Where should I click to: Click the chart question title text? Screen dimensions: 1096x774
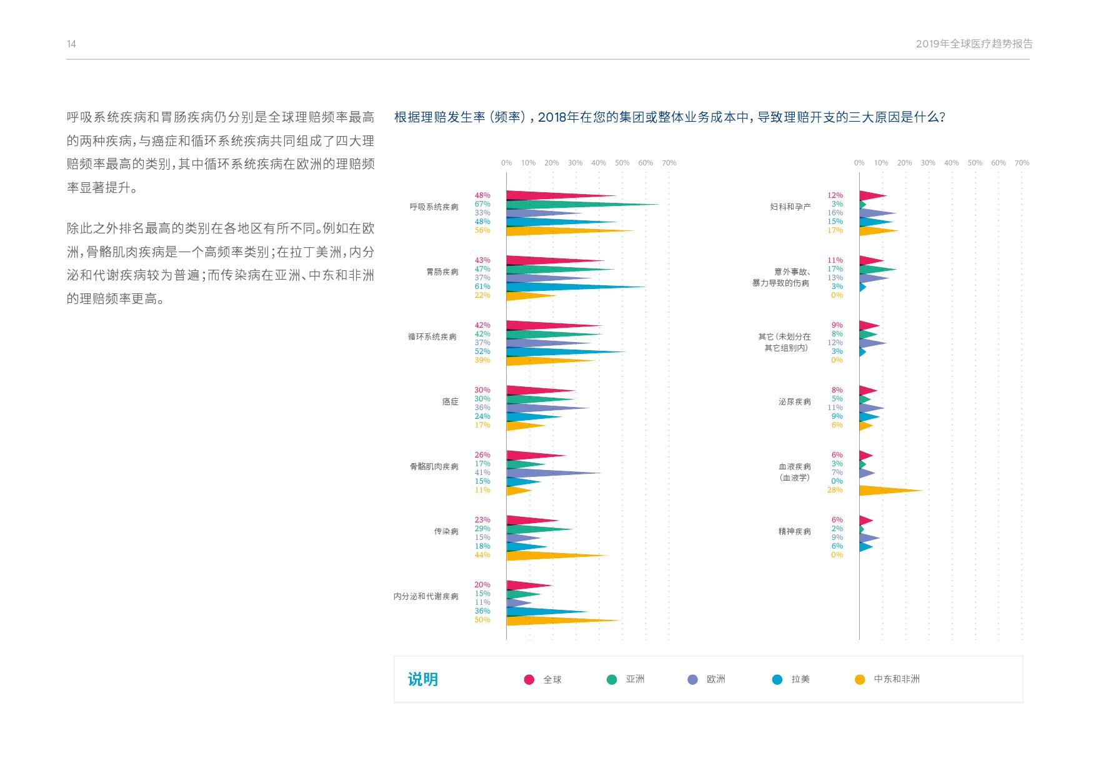coord(669,117)
